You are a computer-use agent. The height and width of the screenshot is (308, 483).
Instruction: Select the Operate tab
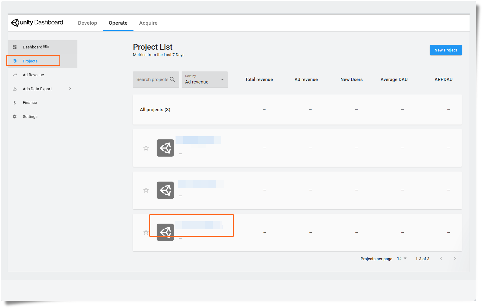coord(118,23)
